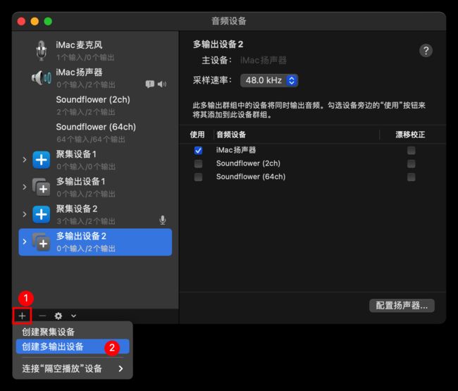Click the 多输出设备 2 stacked icon
The height and width of the screenshot is (391, 458).
pyautogui.click(x=41, y=242)
